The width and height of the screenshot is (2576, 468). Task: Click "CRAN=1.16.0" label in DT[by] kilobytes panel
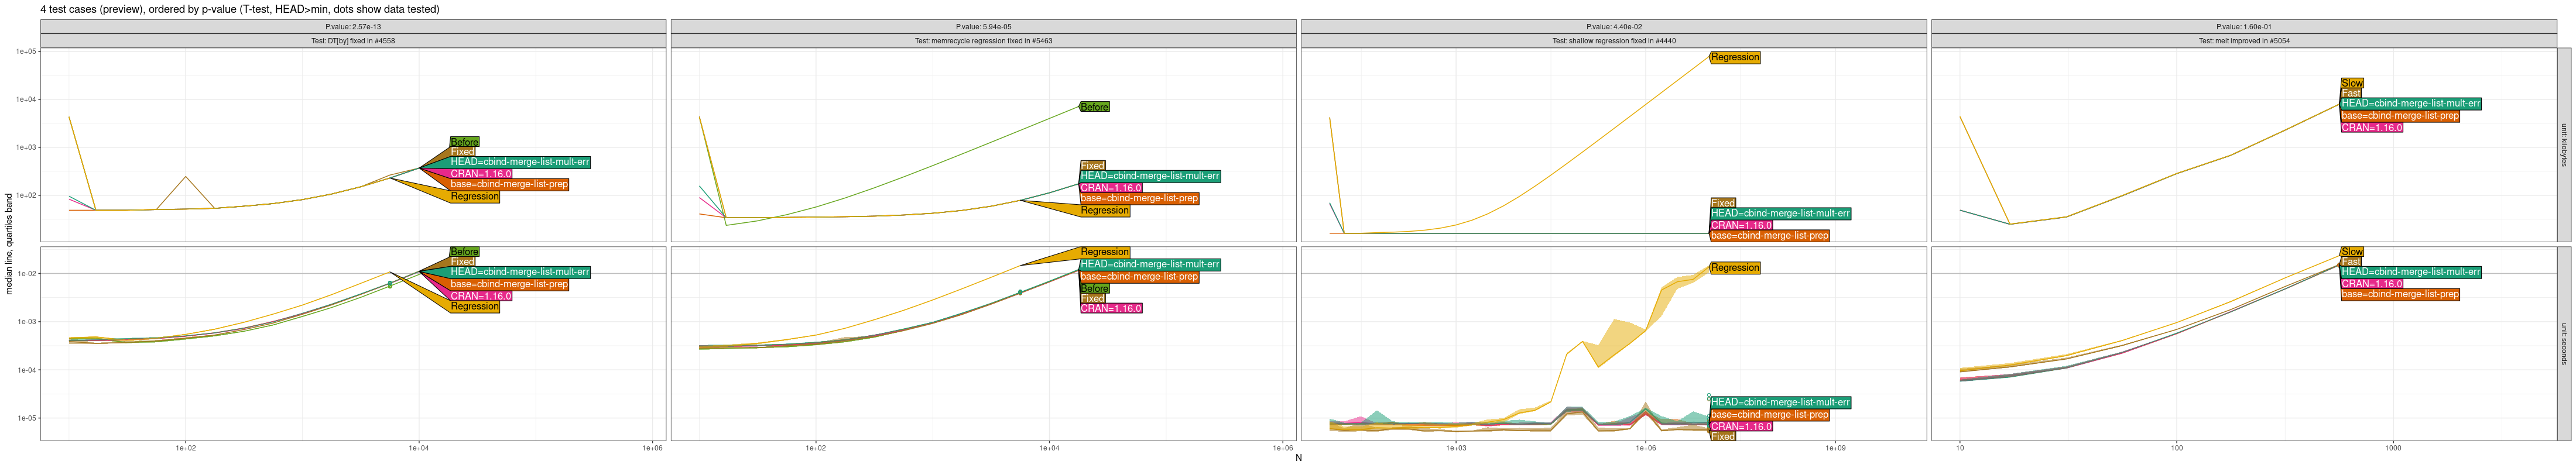pyautogui.click(x=481, y=174)
